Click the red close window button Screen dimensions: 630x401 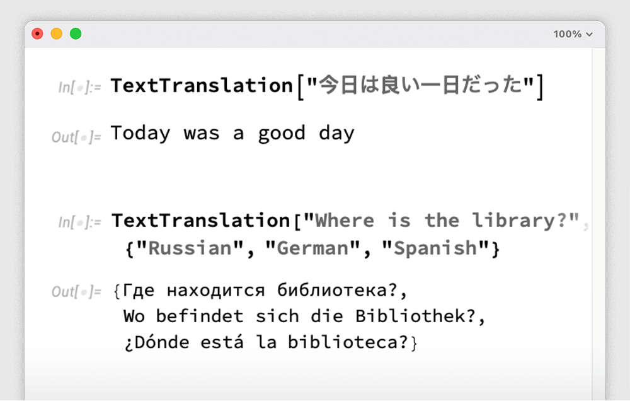[38, 34]
